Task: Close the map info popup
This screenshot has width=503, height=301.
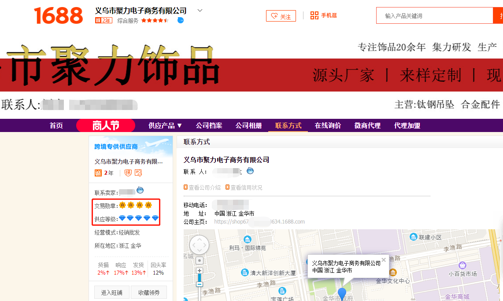Action: point(384,260)
